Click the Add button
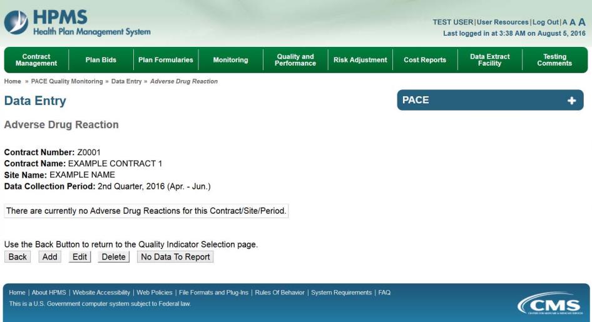 49,257
